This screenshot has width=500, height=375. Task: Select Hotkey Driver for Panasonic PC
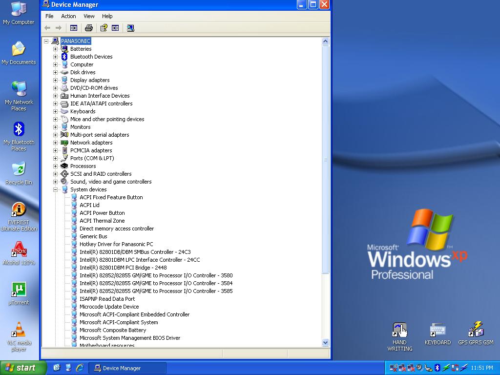pos(116,244)
